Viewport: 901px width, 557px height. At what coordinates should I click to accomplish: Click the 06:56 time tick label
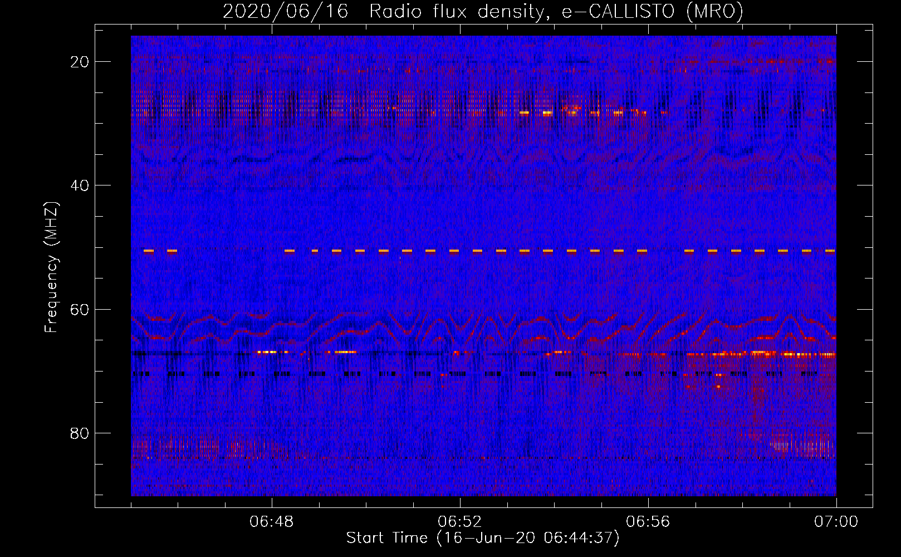pos(648,522)
